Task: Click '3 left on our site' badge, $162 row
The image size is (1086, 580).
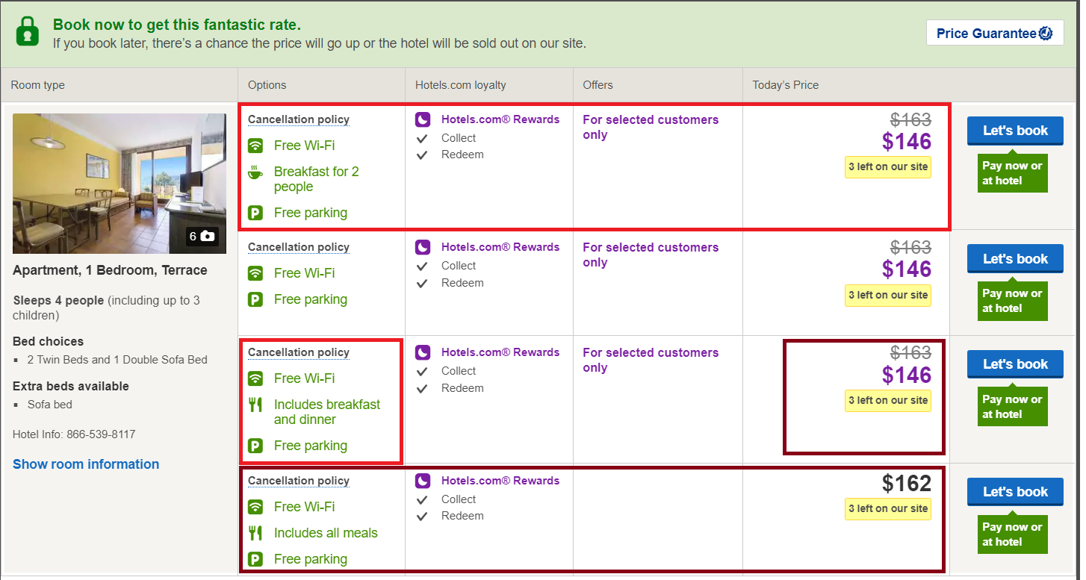Action: [x=888, y=509]
